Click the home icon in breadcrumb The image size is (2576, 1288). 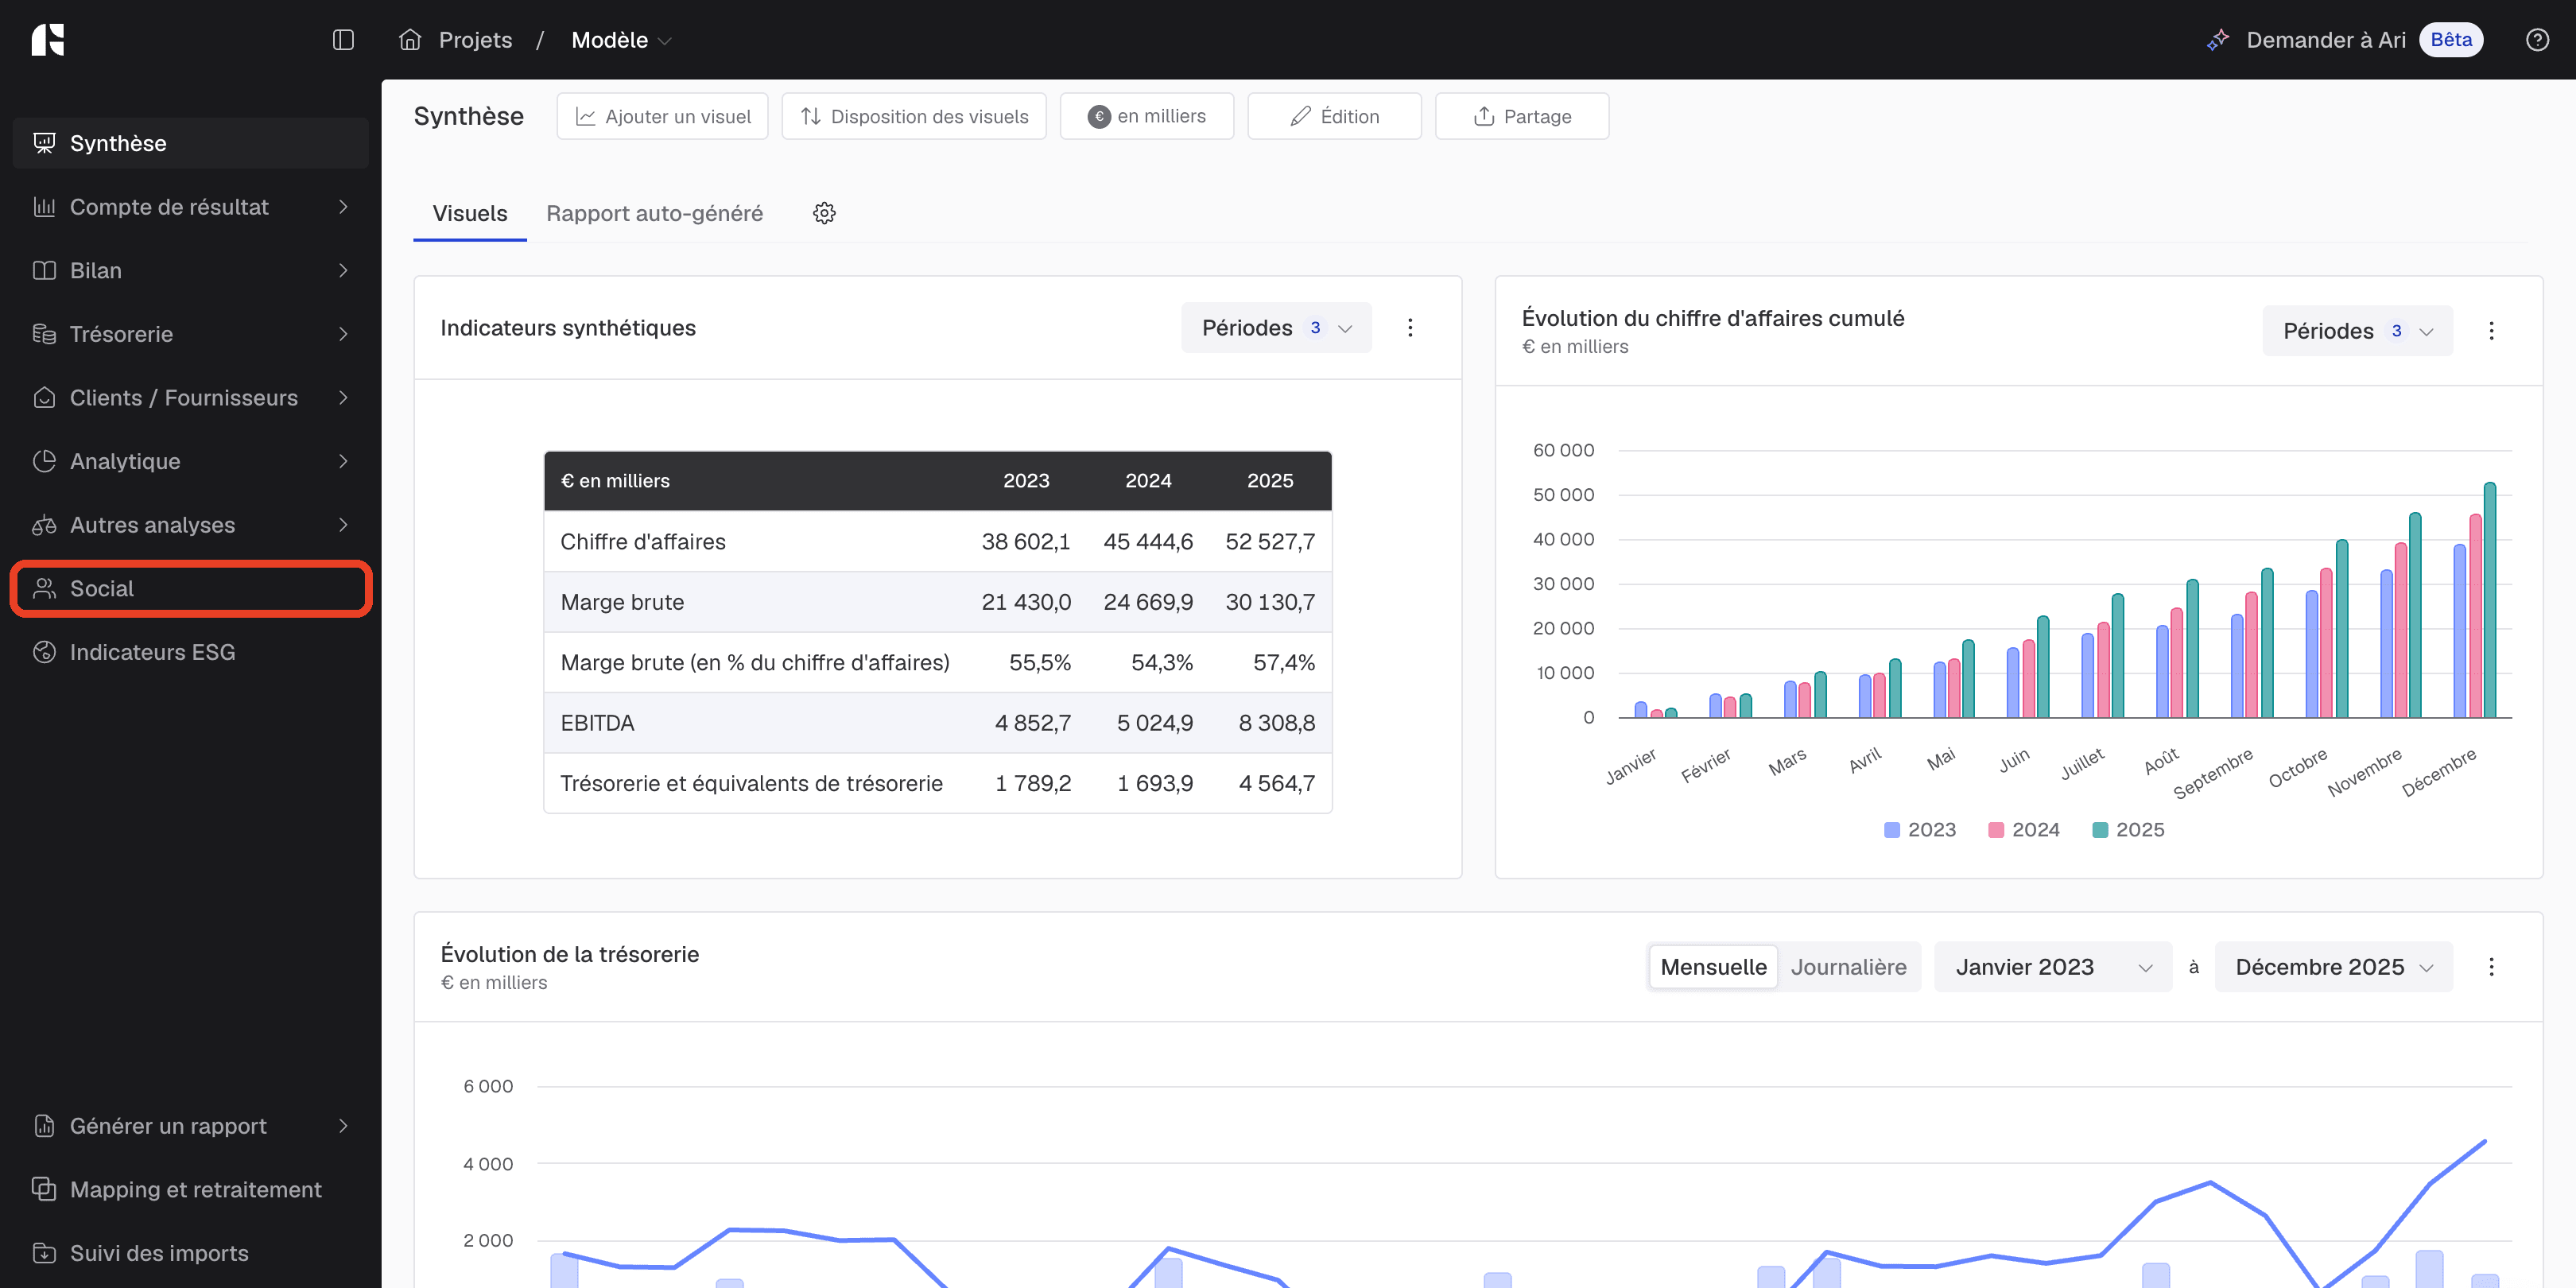click(410, 40)
